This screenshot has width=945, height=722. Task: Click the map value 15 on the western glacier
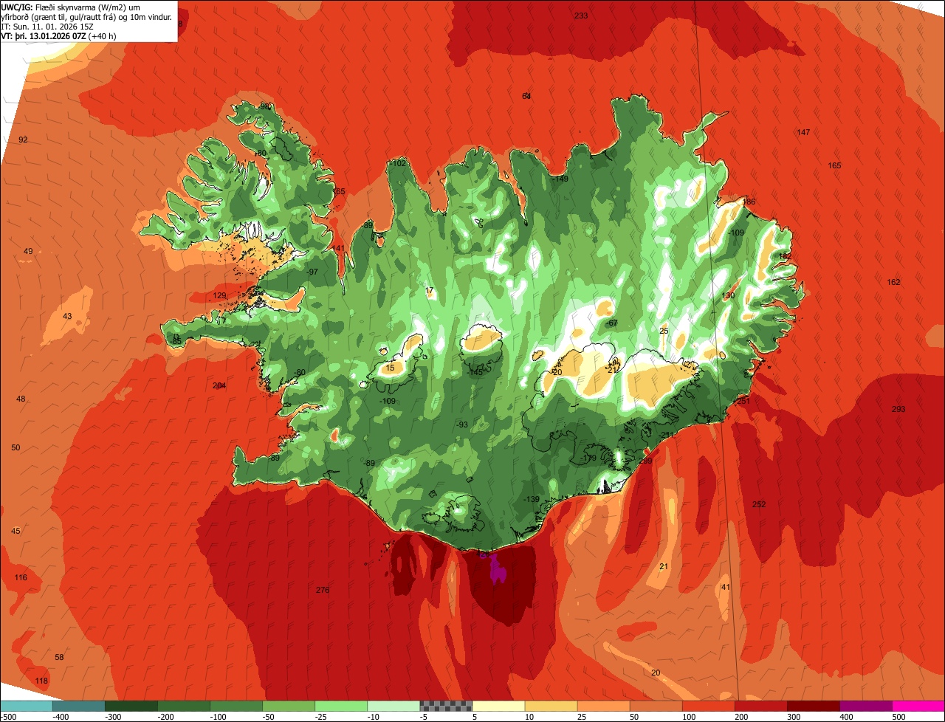click(391, 368)
